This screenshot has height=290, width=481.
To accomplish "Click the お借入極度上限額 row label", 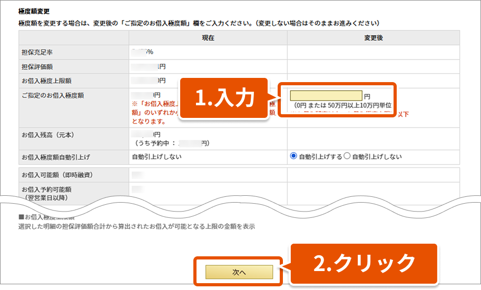I will [x=46, y=81].
